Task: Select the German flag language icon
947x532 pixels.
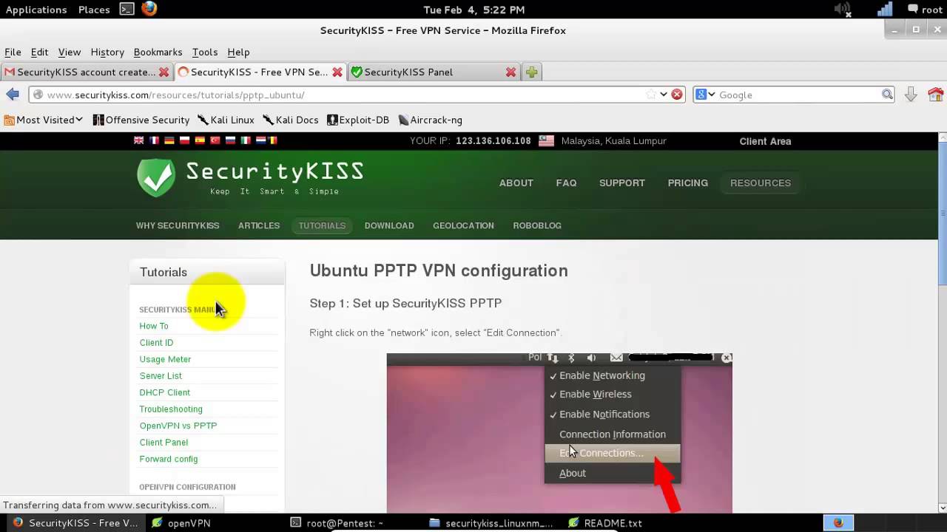Action: (169, 140)
